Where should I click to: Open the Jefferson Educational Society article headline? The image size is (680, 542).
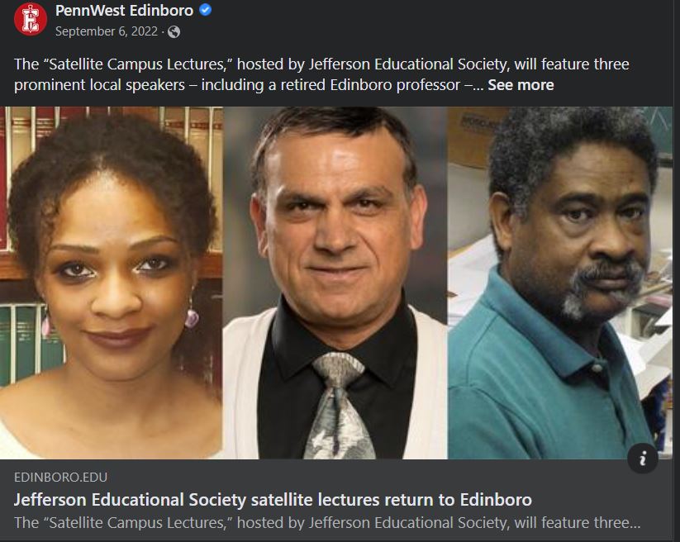tap(273, 499)
